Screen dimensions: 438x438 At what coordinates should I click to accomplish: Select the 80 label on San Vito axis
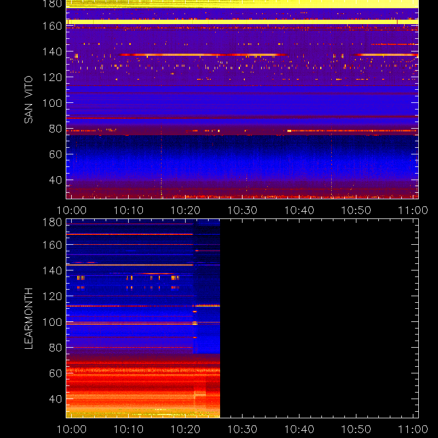55,129
